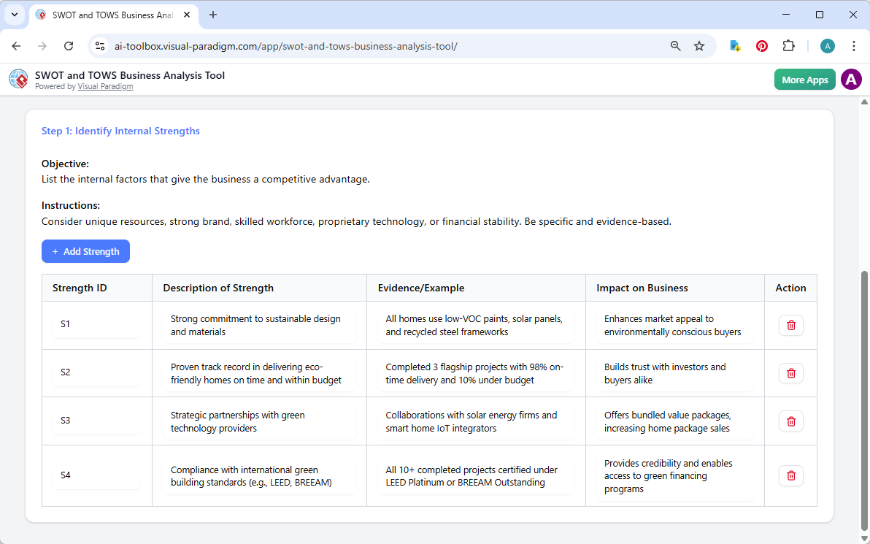Bookmark the page with the star icon
The image size is (870, 544).
pyautogui.click(x=699, y=45)
